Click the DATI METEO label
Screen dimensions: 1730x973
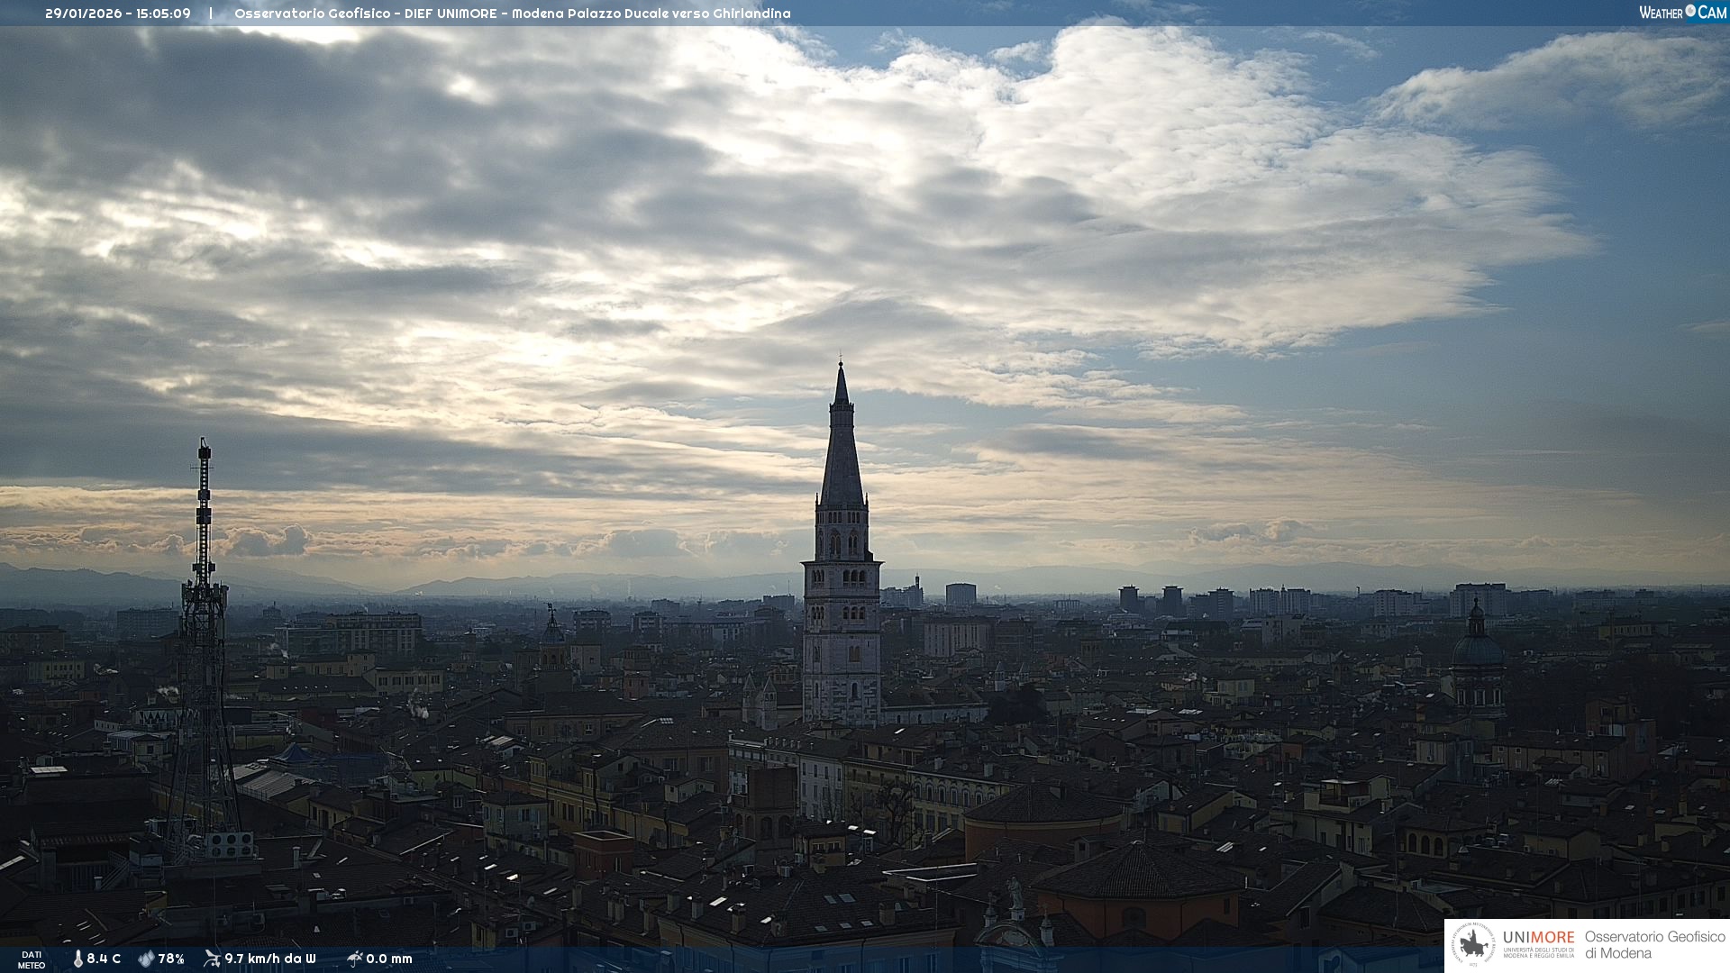coord(32,959)
